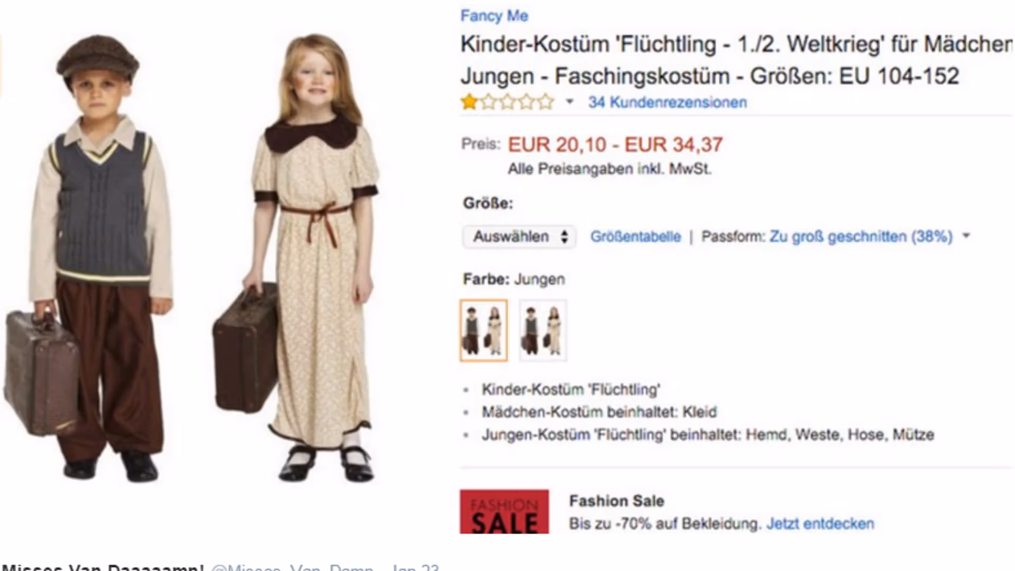Open the Größentabelle size chart link
This screenshot has height=571, width=1015.
(x=635, y=236)
